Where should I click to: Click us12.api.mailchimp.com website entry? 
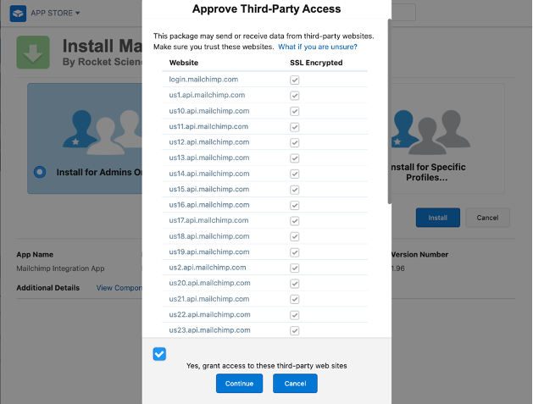click(x=209, y=142)
